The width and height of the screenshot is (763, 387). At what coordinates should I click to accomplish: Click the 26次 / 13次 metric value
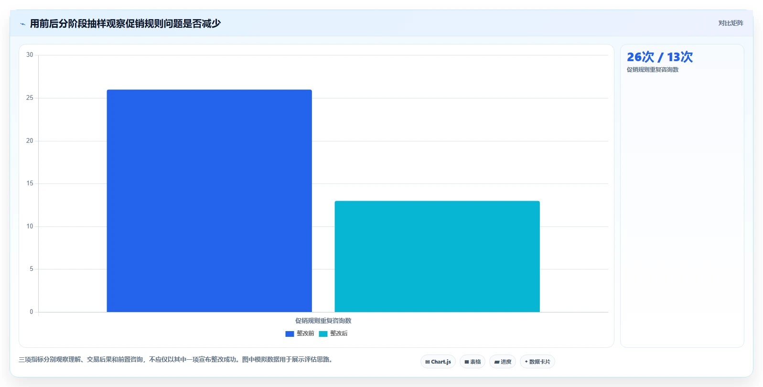pos(660,57)
